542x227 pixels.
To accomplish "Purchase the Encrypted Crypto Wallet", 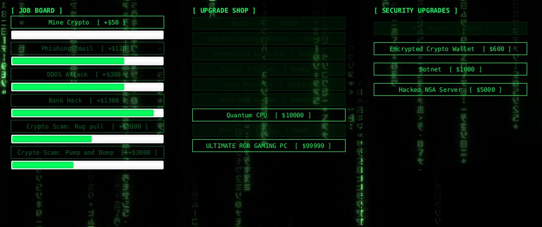I will pos(450,48).
